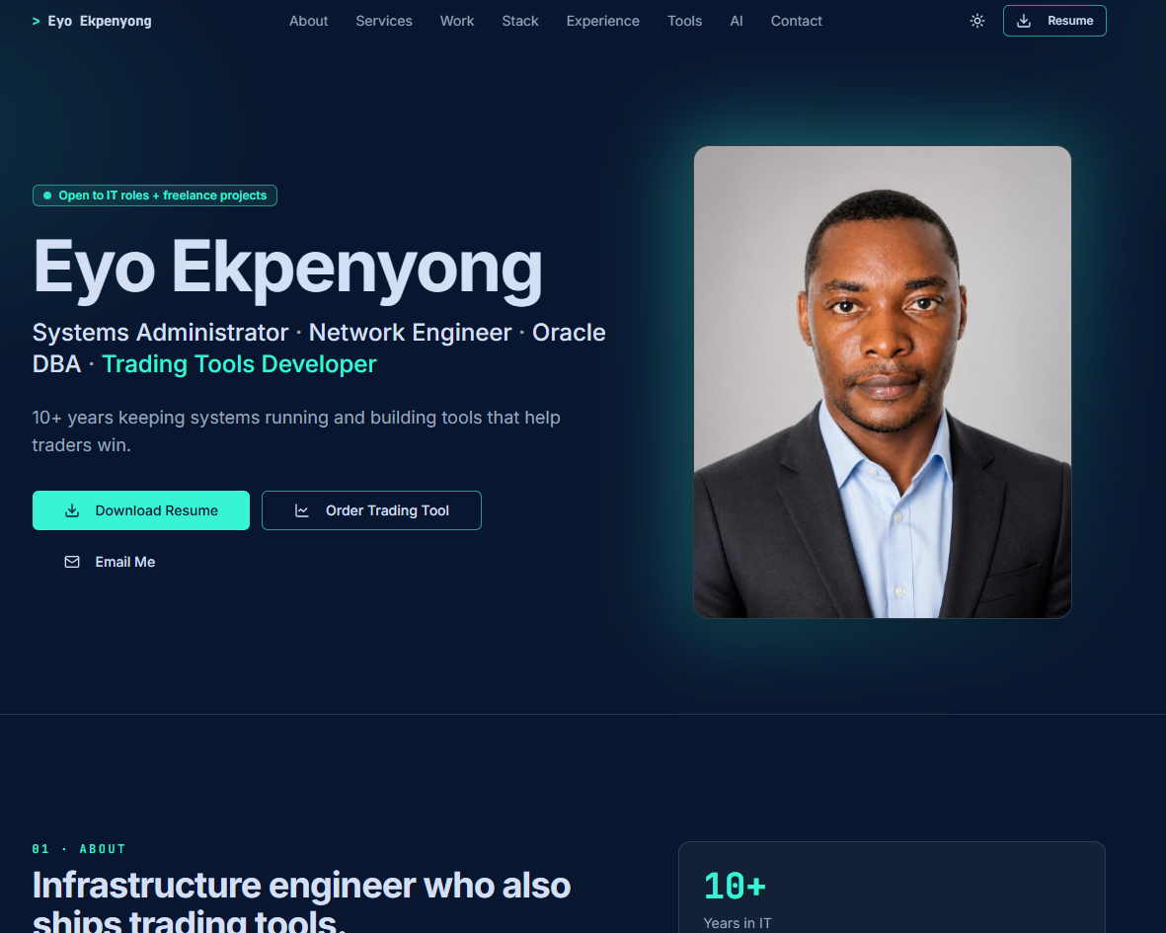Click the green status dot in the badge
The width and height of the screenshot is (1166, 933).
click(47, 195)
